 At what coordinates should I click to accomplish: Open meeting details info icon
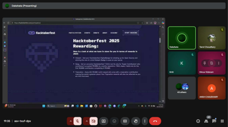198,121
